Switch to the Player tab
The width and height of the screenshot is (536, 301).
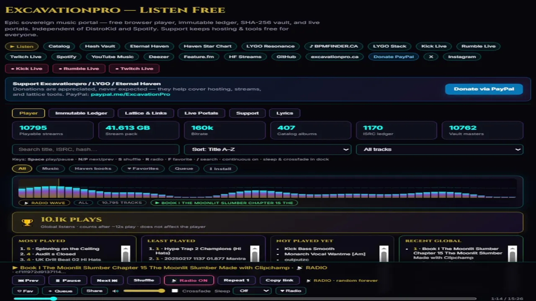[28, 113]
